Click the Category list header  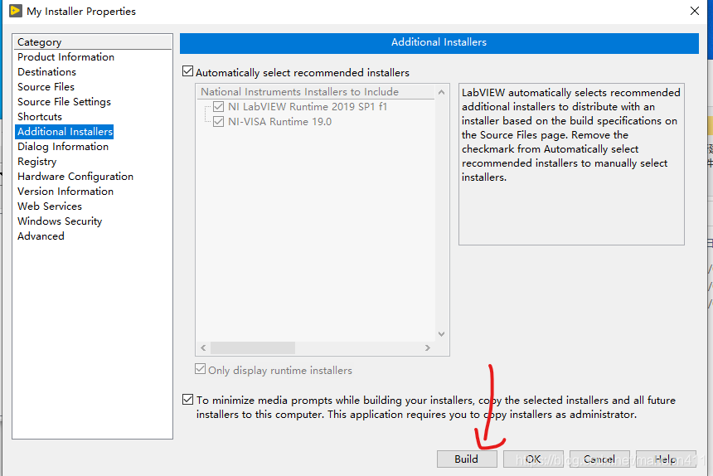[93, 41]
